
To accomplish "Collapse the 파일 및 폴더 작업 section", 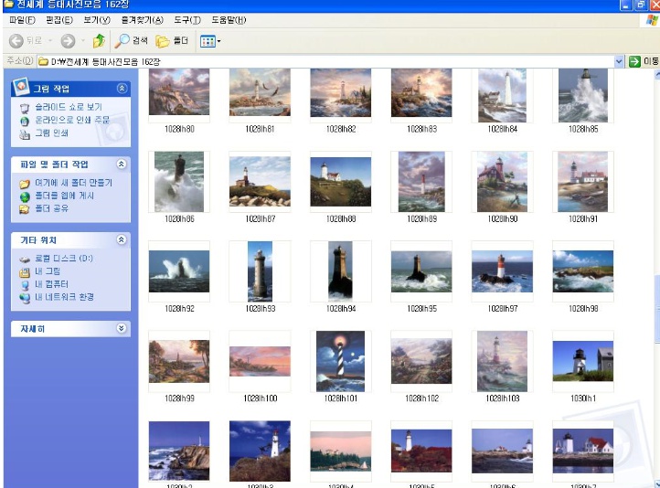I will click(x=122, y=164).
